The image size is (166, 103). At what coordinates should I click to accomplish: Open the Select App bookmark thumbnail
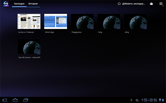click(56, 21)
